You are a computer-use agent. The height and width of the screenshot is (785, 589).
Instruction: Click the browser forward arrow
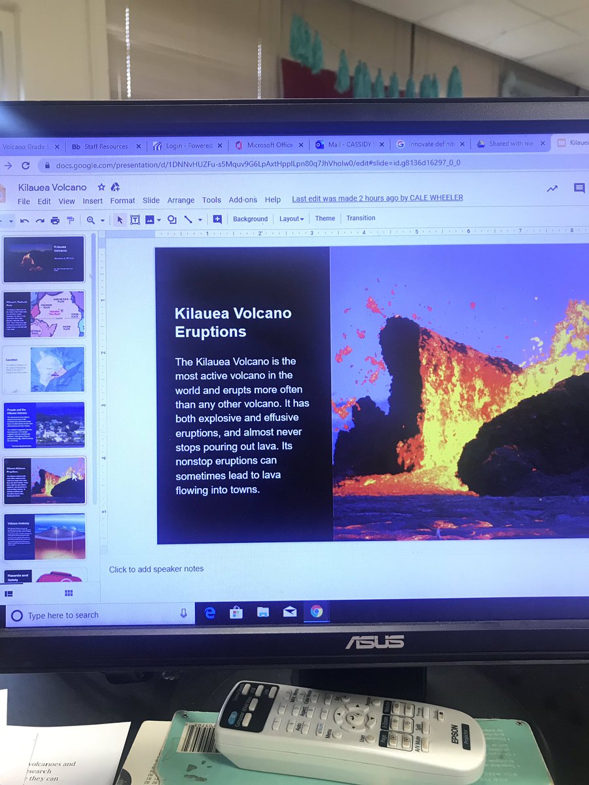[x=7, y=166]
